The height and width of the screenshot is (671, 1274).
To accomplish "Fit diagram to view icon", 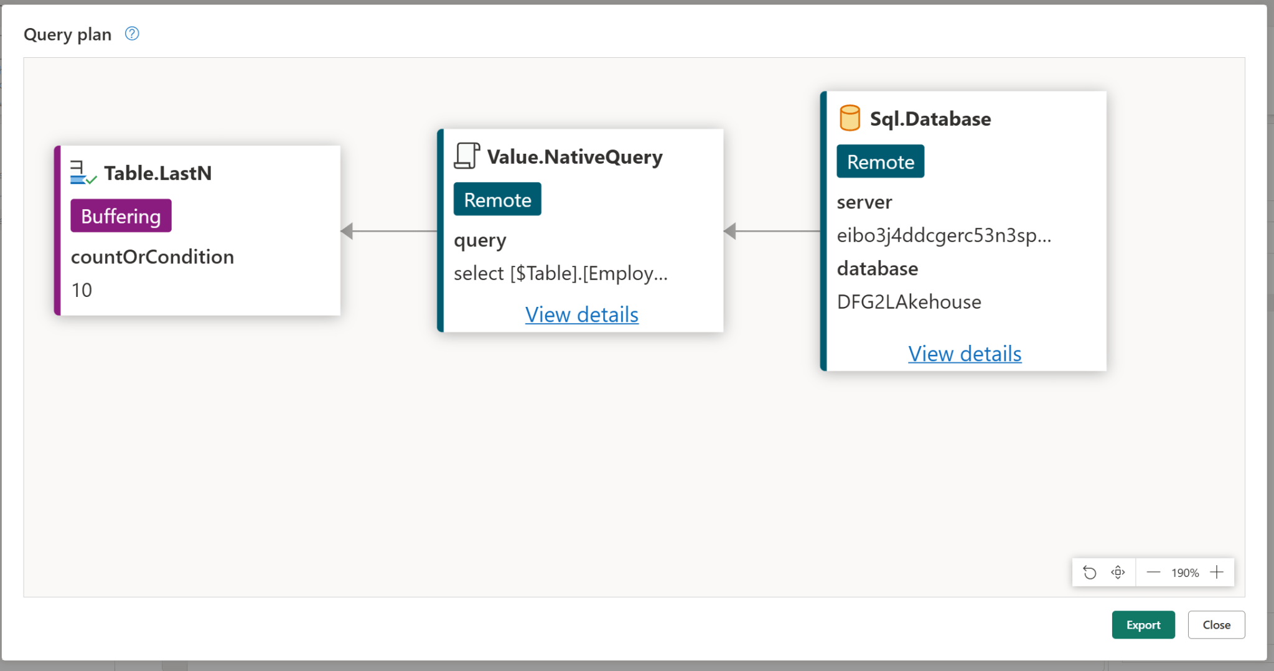I will 1118,573.
